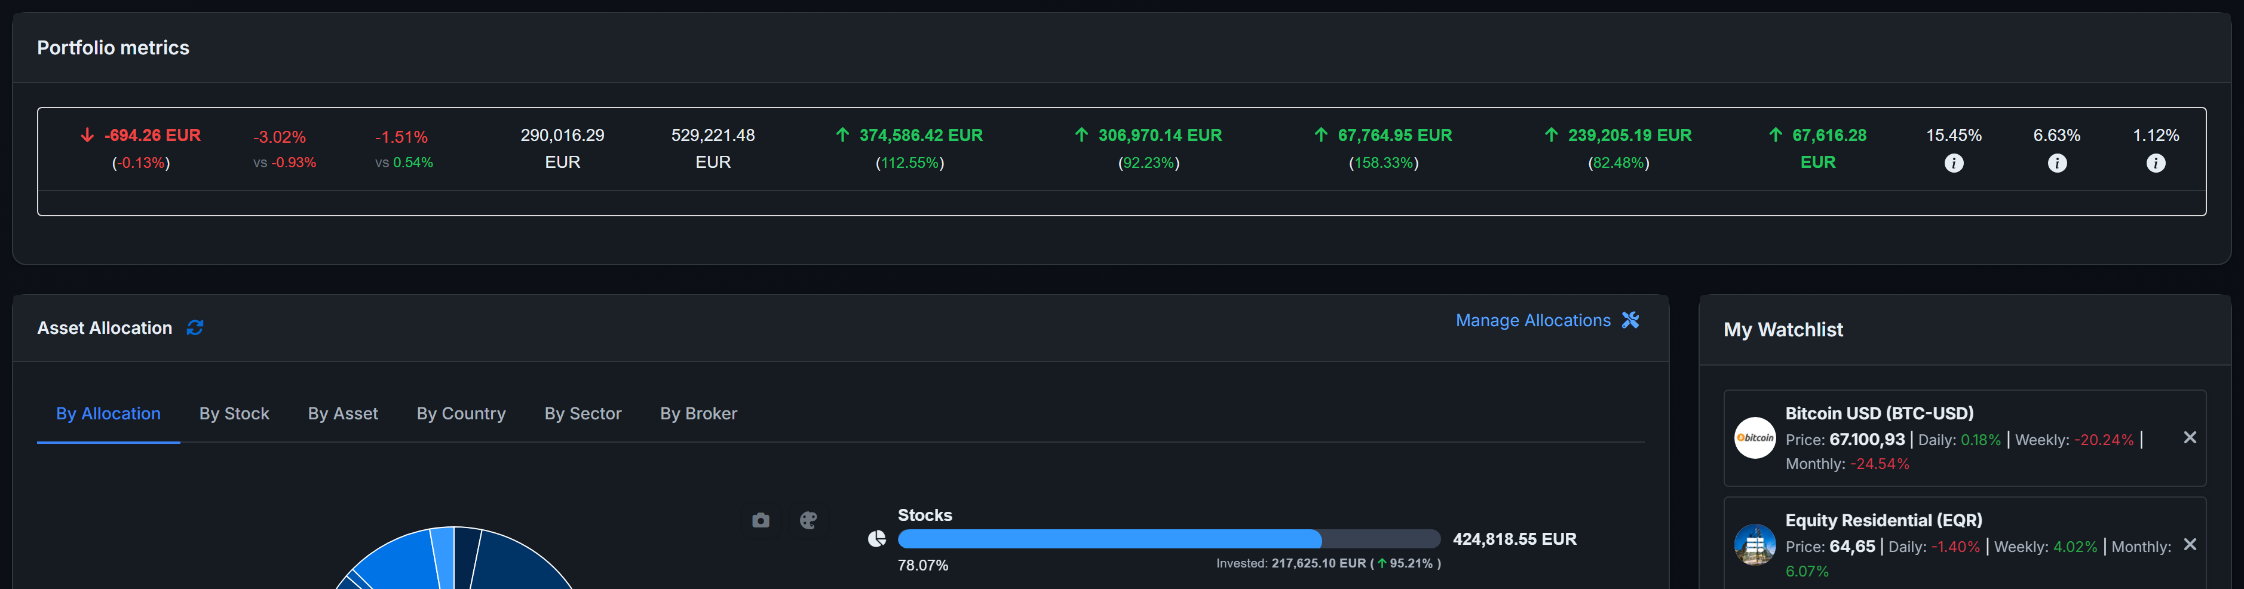This screenshot has height=589, width=2244.
Task: Open the Bitcoin USD (BTC-USD) title
Action: [x=1879, y=413]
